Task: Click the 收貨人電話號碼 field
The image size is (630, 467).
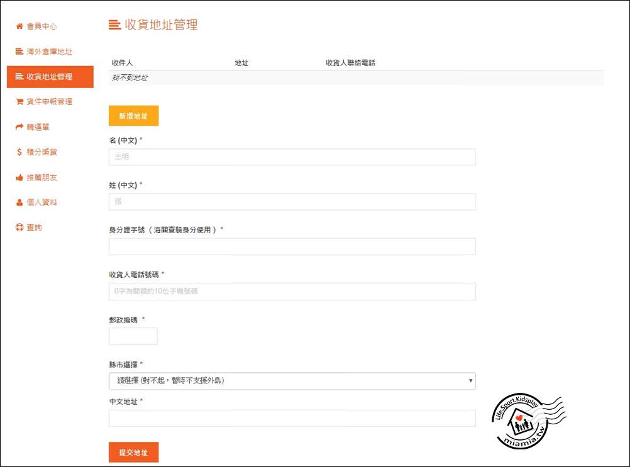Action: point(292,292)
